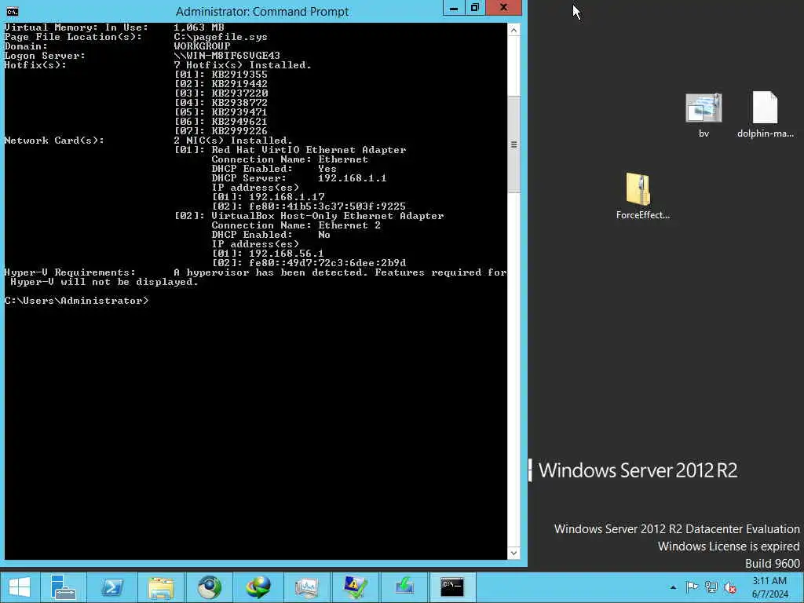Click the C:\pagefile.sys text
The width and height of the screenshot is (804, 603).
[221, 37]
